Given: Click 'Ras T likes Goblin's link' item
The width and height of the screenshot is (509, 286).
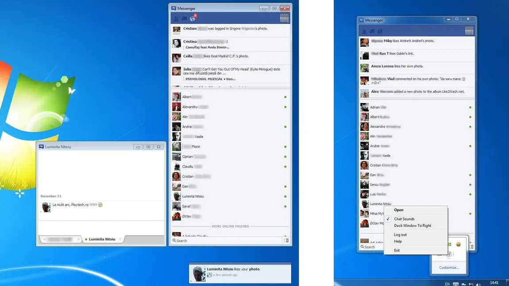Looking at the screenshot, I should coord(417,55).
